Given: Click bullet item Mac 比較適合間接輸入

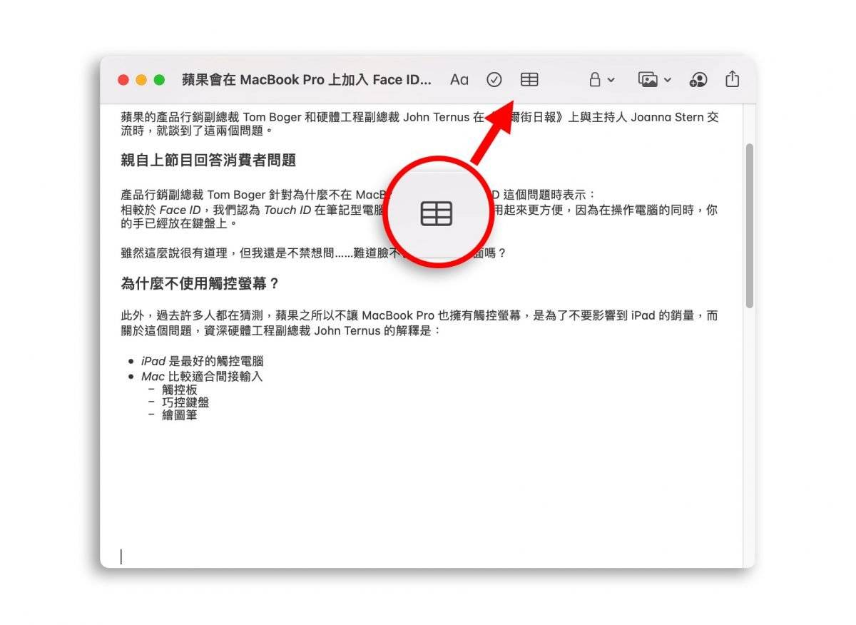Looking at the screenshot, I should 202,376.
